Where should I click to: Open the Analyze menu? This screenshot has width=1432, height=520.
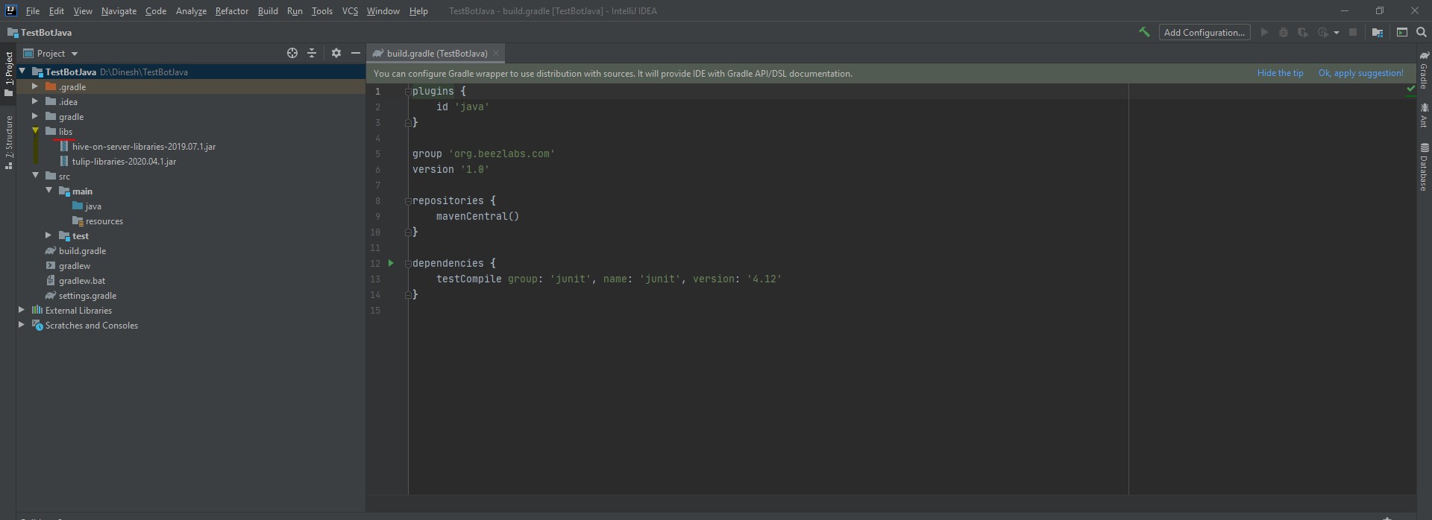[191, 11]
